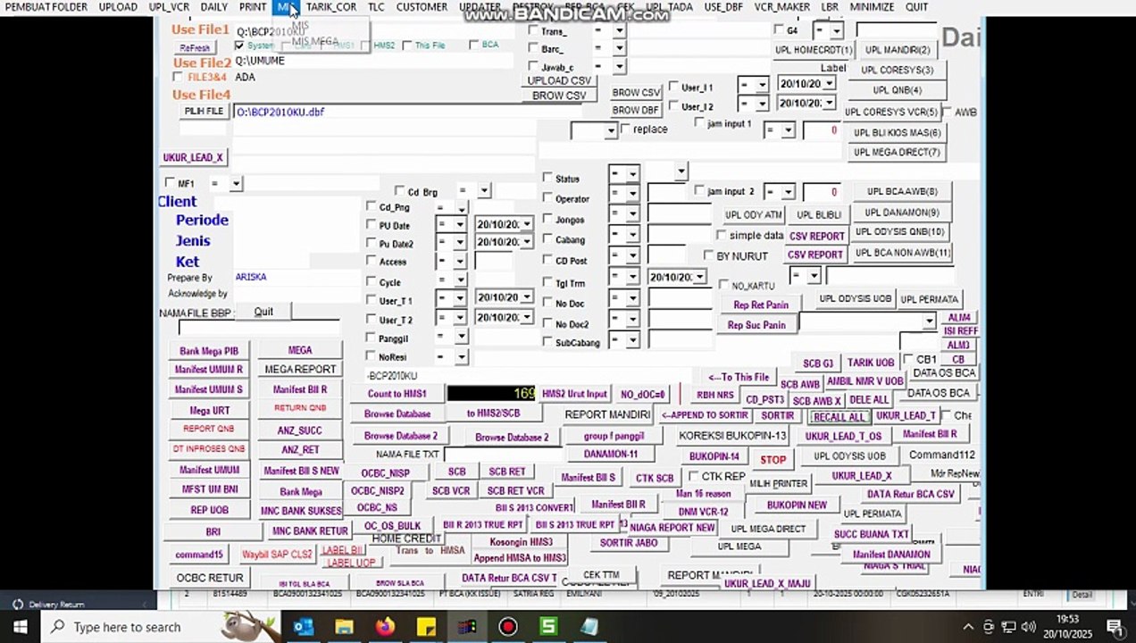The width and height of the screenshot is (1136, 643).
Task: Open Firefox from the taskbar
Action: point(385,627)
